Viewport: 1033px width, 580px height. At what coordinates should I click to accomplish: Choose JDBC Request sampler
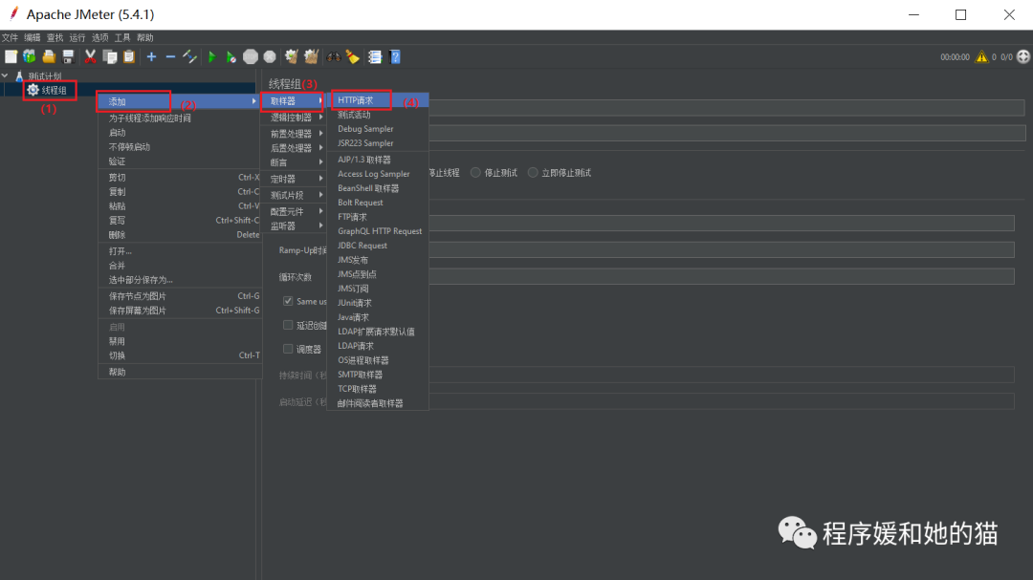(x=378, y=246)
